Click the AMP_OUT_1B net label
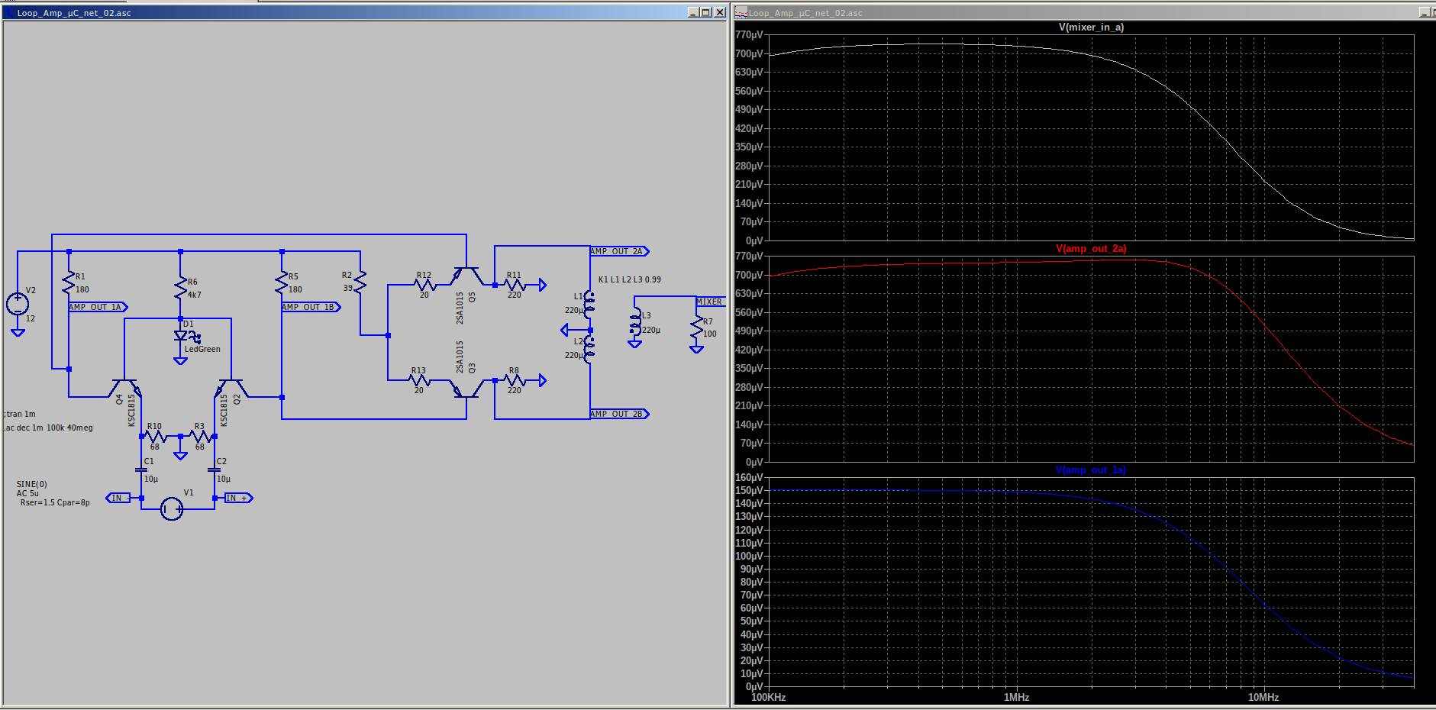 pyautogui.click(x=311, y=307)
